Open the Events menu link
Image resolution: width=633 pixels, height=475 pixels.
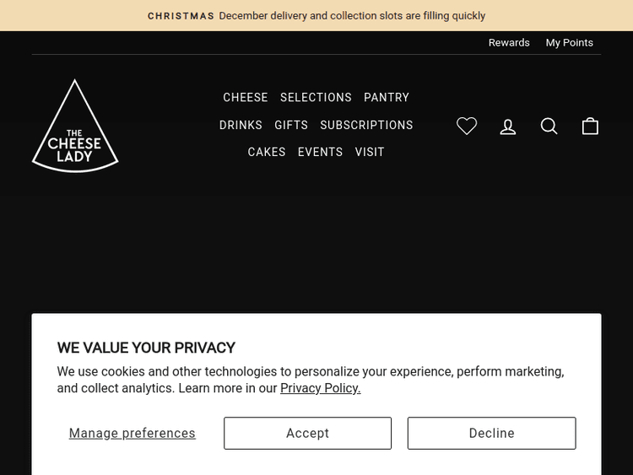coord(321,152)
